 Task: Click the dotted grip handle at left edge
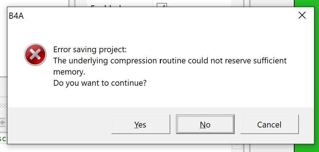[x=3, y=106]
